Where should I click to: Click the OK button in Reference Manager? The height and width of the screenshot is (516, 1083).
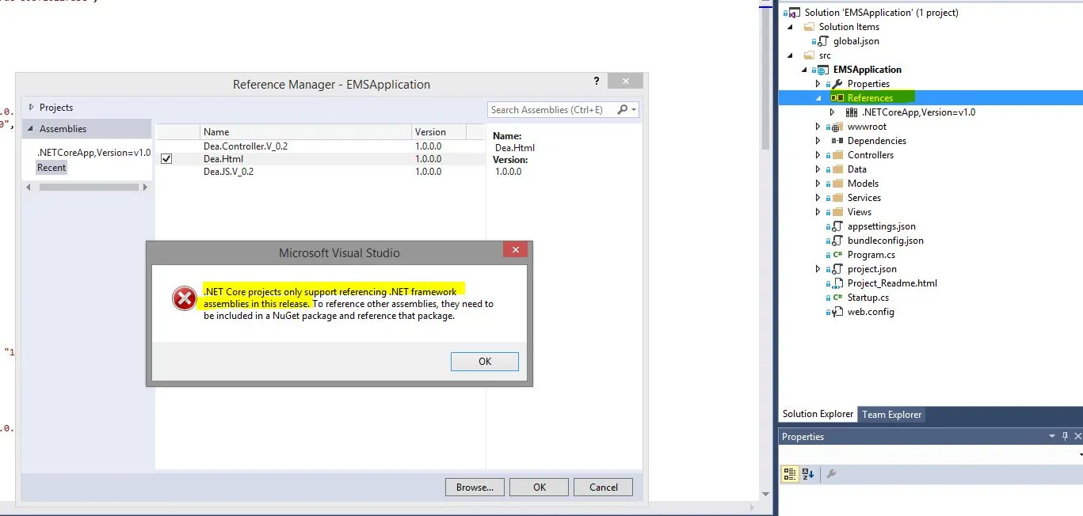(540, 488)
